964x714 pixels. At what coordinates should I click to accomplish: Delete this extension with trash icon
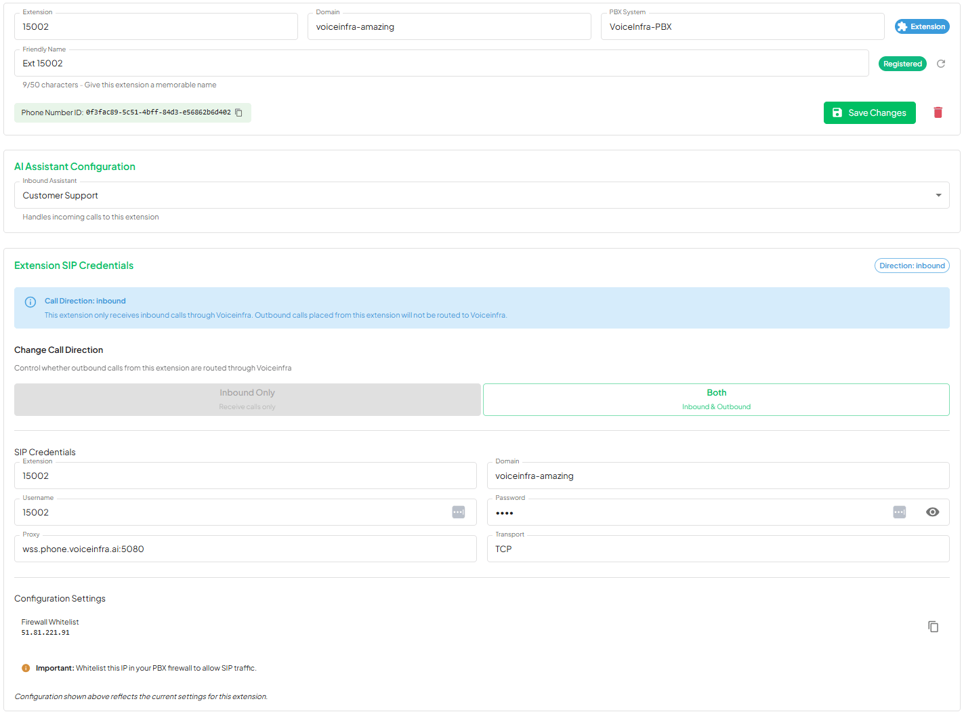(938, 112)
